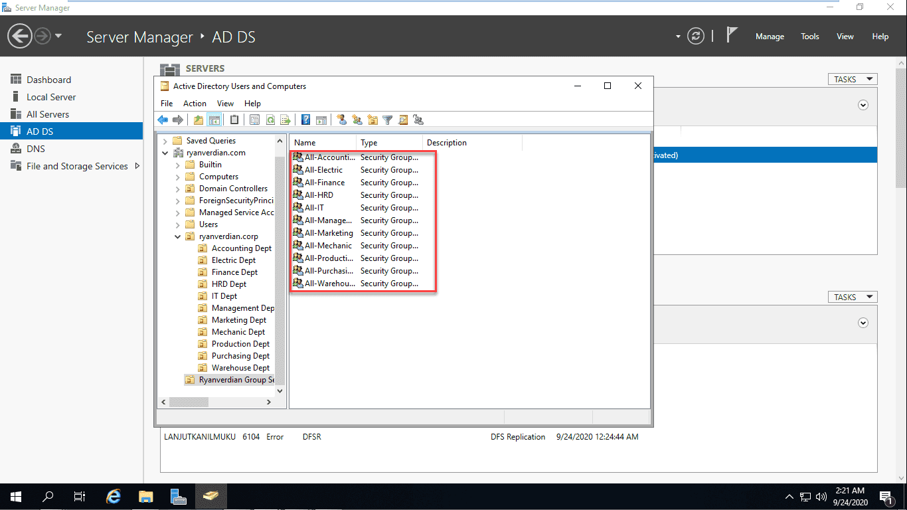Toggle the Show/Hide Action Pane icon

click(x=321, y=120)
